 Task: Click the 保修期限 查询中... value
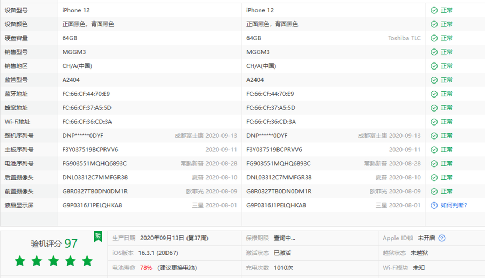285,238
